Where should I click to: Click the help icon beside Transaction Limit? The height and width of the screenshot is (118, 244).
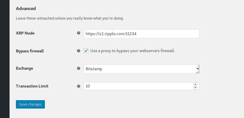[78, 86]
